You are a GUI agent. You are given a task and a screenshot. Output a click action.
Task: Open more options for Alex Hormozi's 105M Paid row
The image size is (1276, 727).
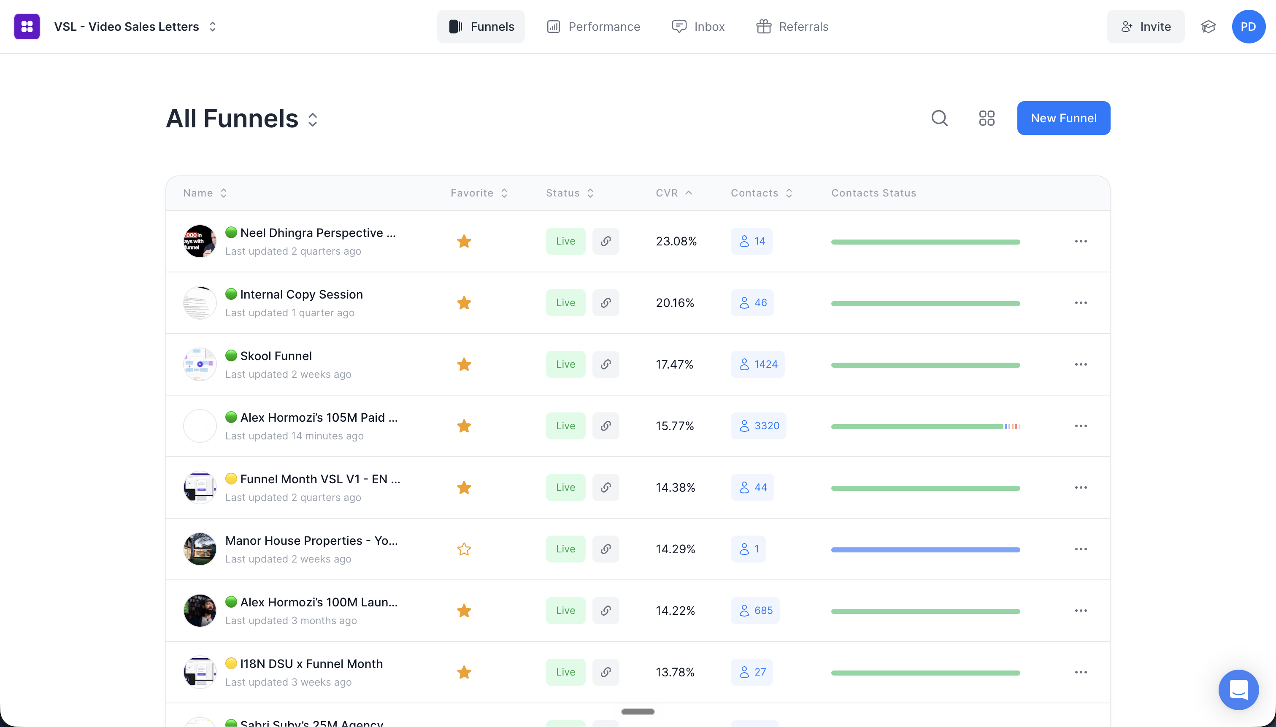click(x=1081, y=426)
